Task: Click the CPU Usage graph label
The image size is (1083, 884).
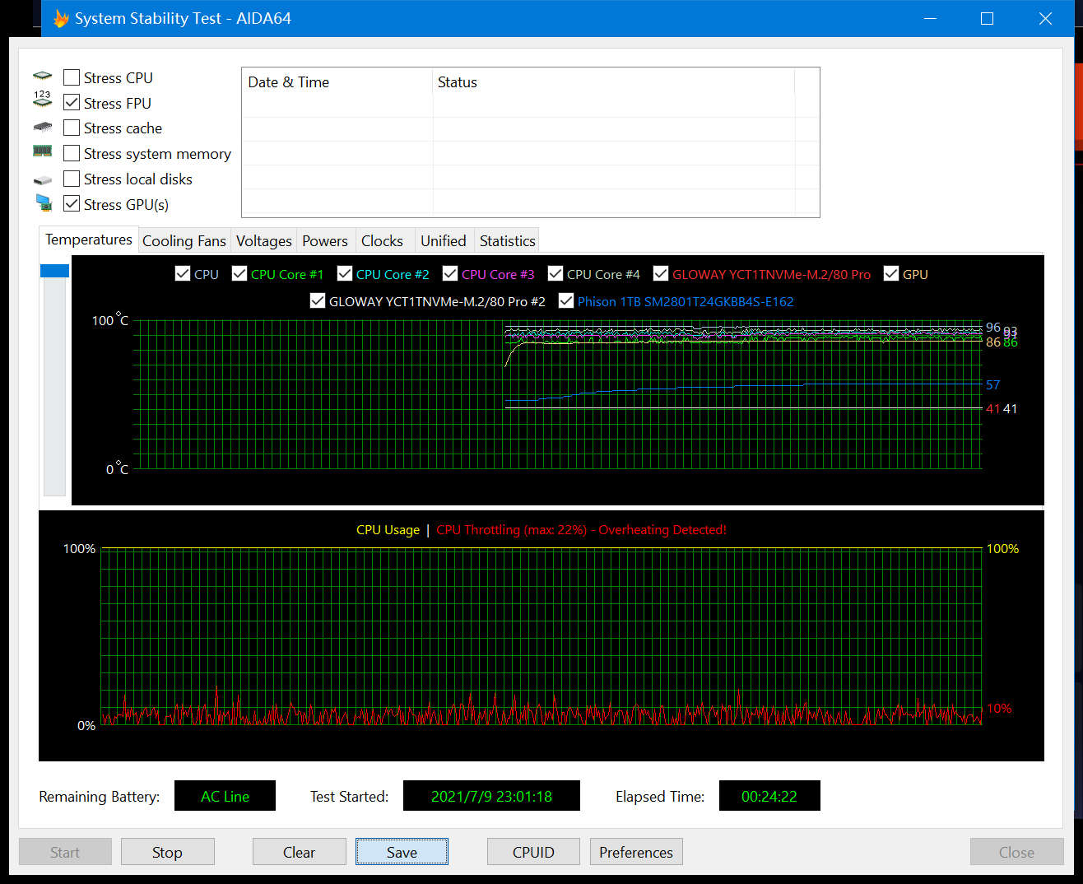Action: (388, 530)
